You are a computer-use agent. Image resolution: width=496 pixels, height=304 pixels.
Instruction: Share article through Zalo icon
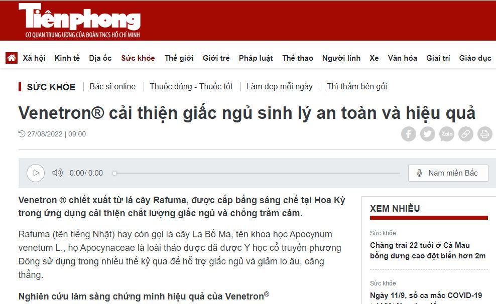coord(447,134)
